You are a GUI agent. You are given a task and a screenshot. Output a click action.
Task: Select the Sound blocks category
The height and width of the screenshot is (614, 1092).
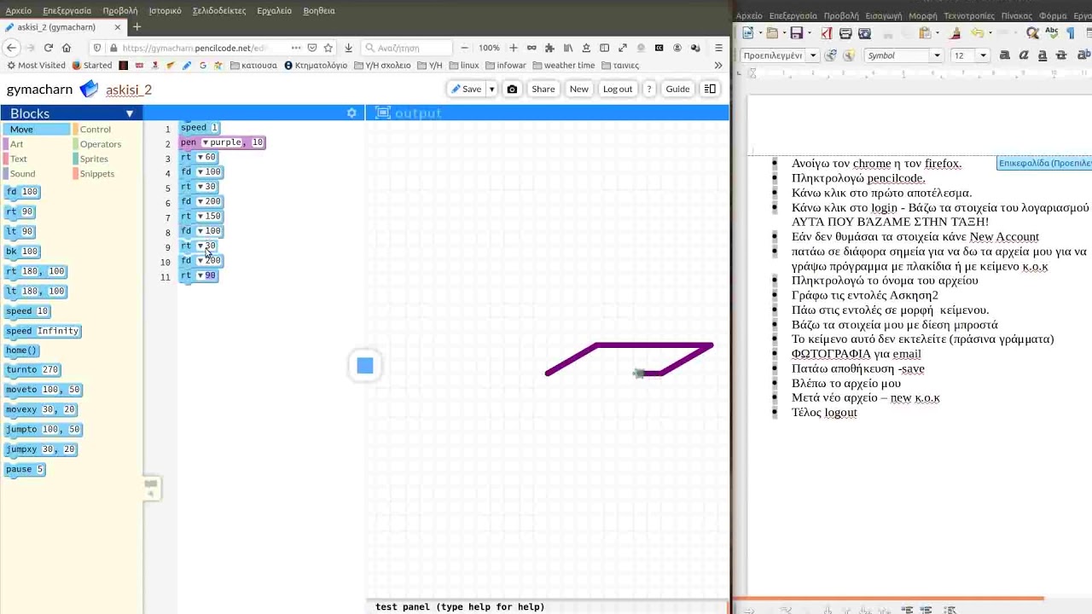pos(23,174)
